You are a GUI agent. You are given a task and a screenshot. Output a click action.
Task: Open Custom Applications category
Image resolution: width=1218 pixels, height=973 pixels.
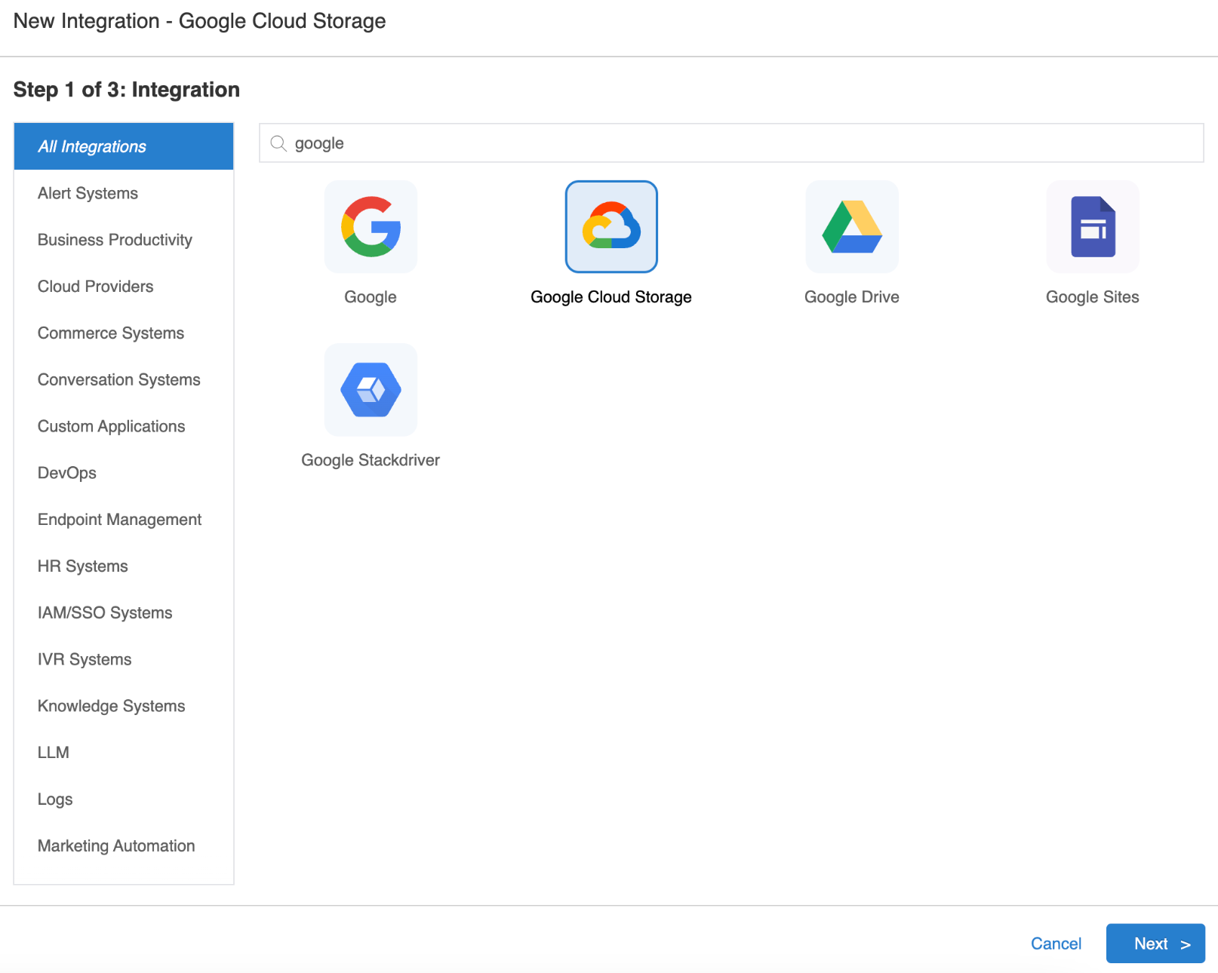[x=124, y=426]
